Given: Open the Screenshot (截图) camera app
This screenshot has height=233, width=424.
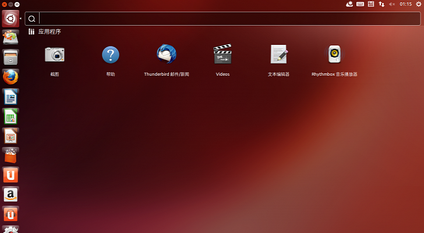Looking at the screenshot, I should 55,55.
